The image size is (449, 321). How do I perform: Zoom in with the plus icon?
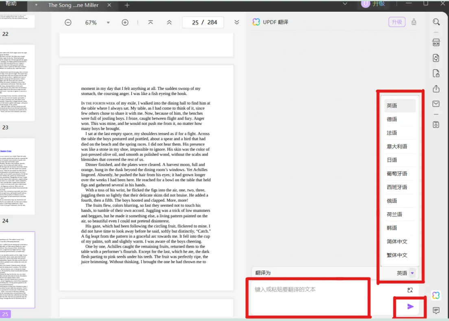point(125,22)
